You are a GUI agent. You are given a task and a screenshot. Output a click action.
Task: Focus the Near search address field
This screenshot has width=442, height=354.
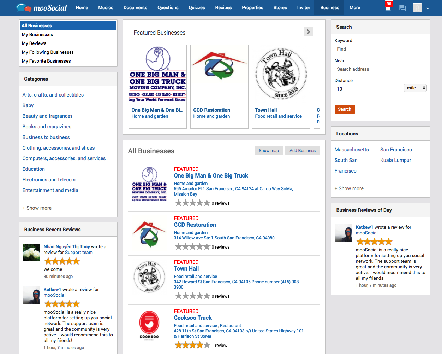click(x=380, y=69)
